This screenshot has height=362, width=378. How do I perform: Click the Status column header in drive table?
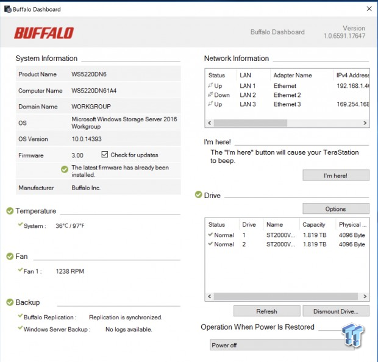pos(216,225)
